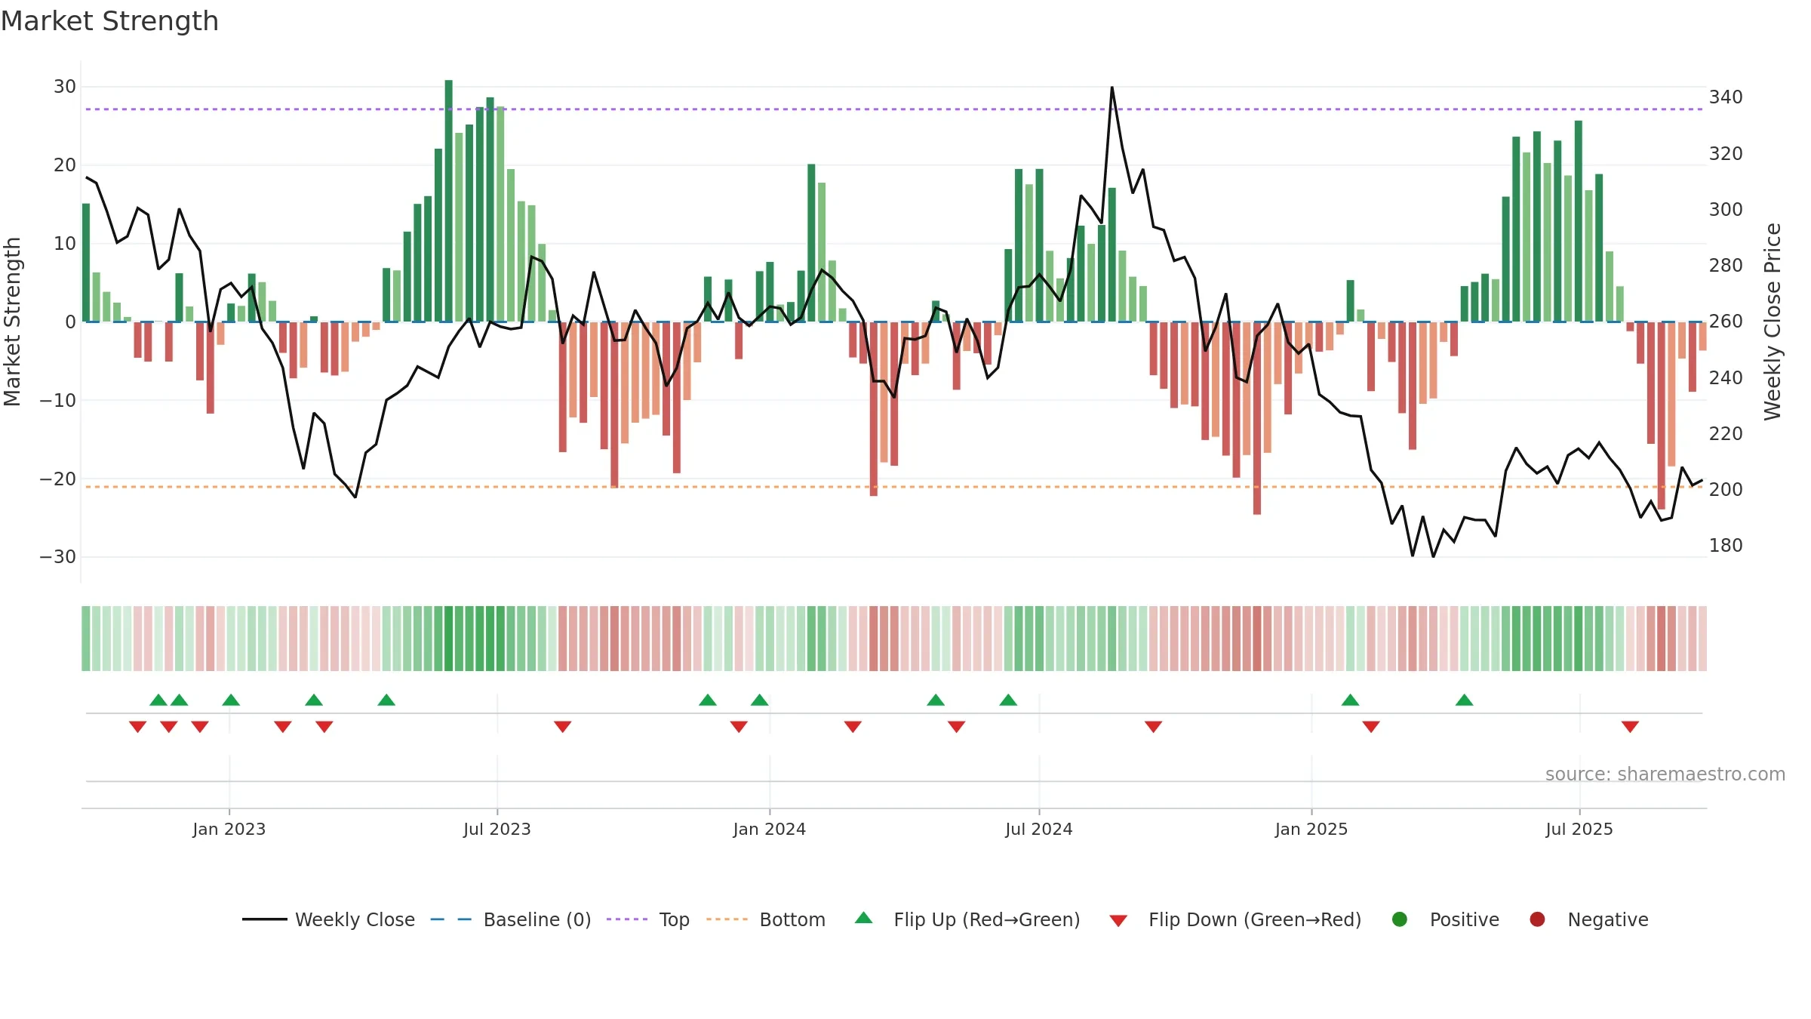Click the '−20' tick on the left axis

pyautogui.click(x=58, y=479)
